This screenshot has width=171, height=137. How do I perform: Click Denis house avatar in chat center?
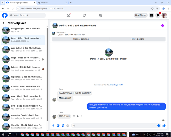tap(109, 52)
